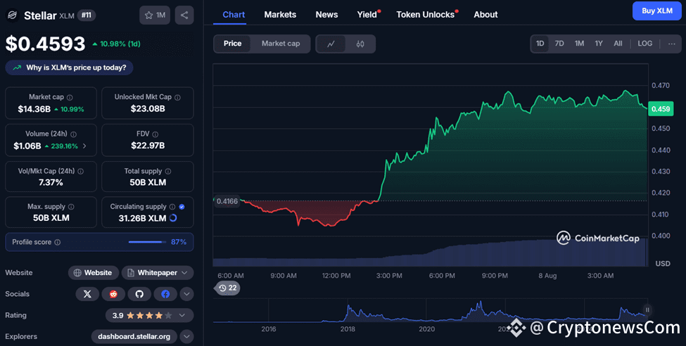The image size is (686, 346).
Task: Click the $14.36B market cap value
Action: 34,109
